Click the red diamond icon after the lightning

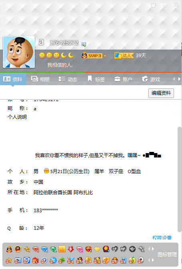pos(36,249)
